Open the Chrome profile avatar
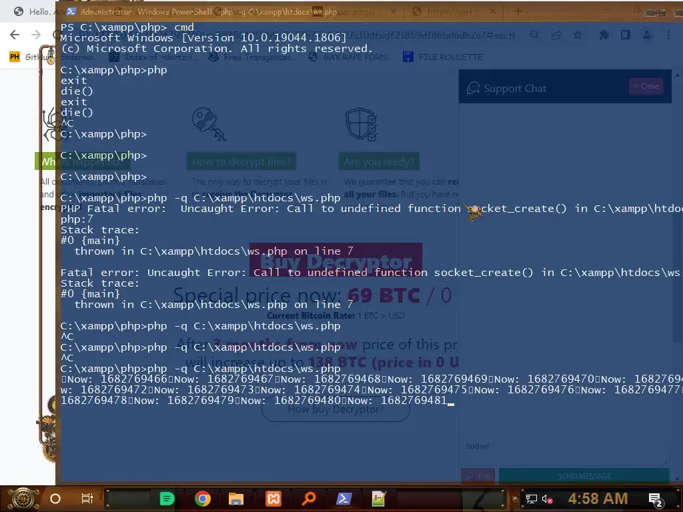 click(647, 35)
